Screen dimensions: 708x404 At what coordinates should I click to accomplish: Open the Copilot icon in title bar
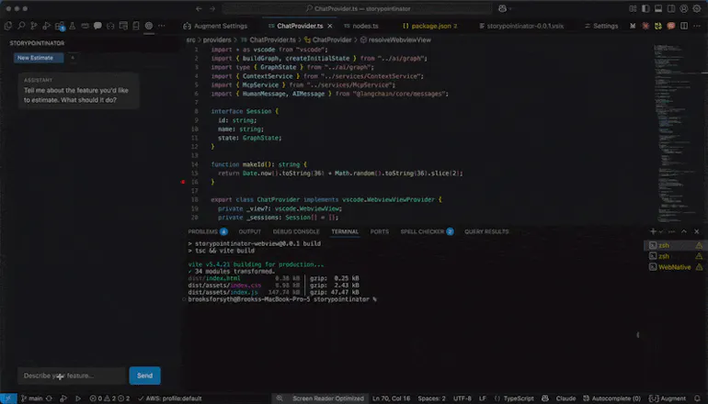tap(502, 8)
